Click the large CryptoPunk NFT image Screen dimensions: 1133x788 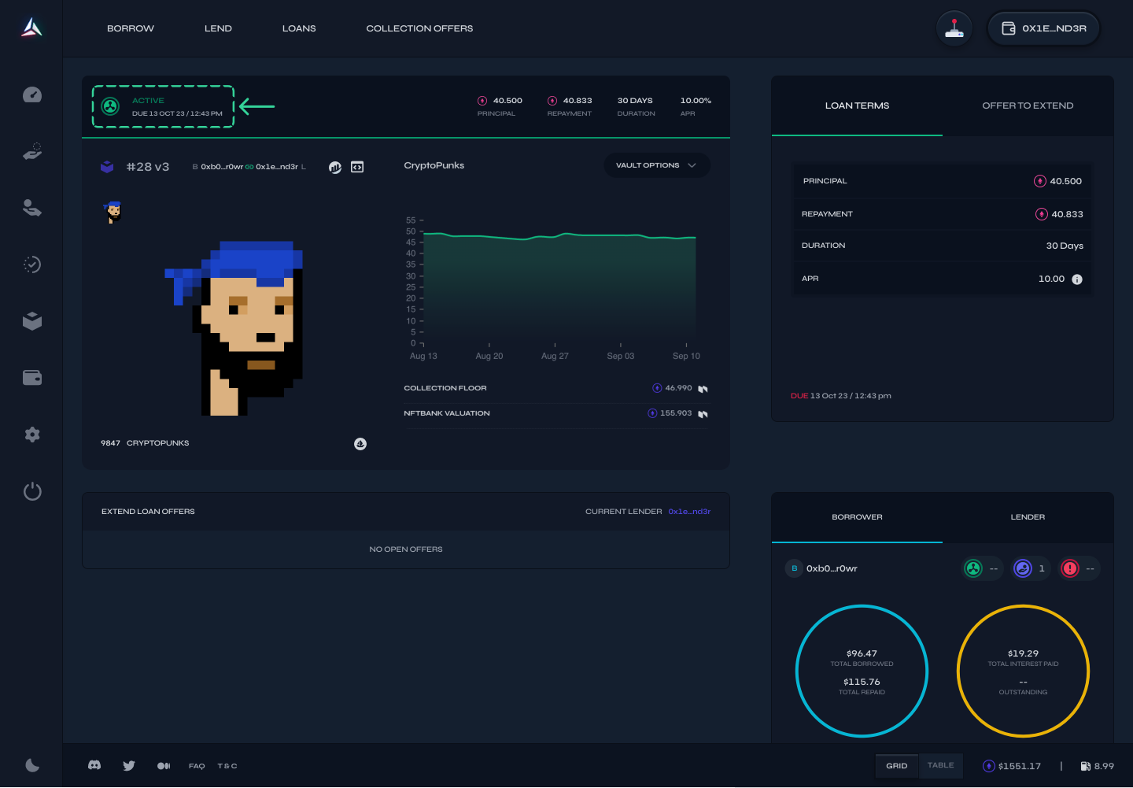[234, 328]
